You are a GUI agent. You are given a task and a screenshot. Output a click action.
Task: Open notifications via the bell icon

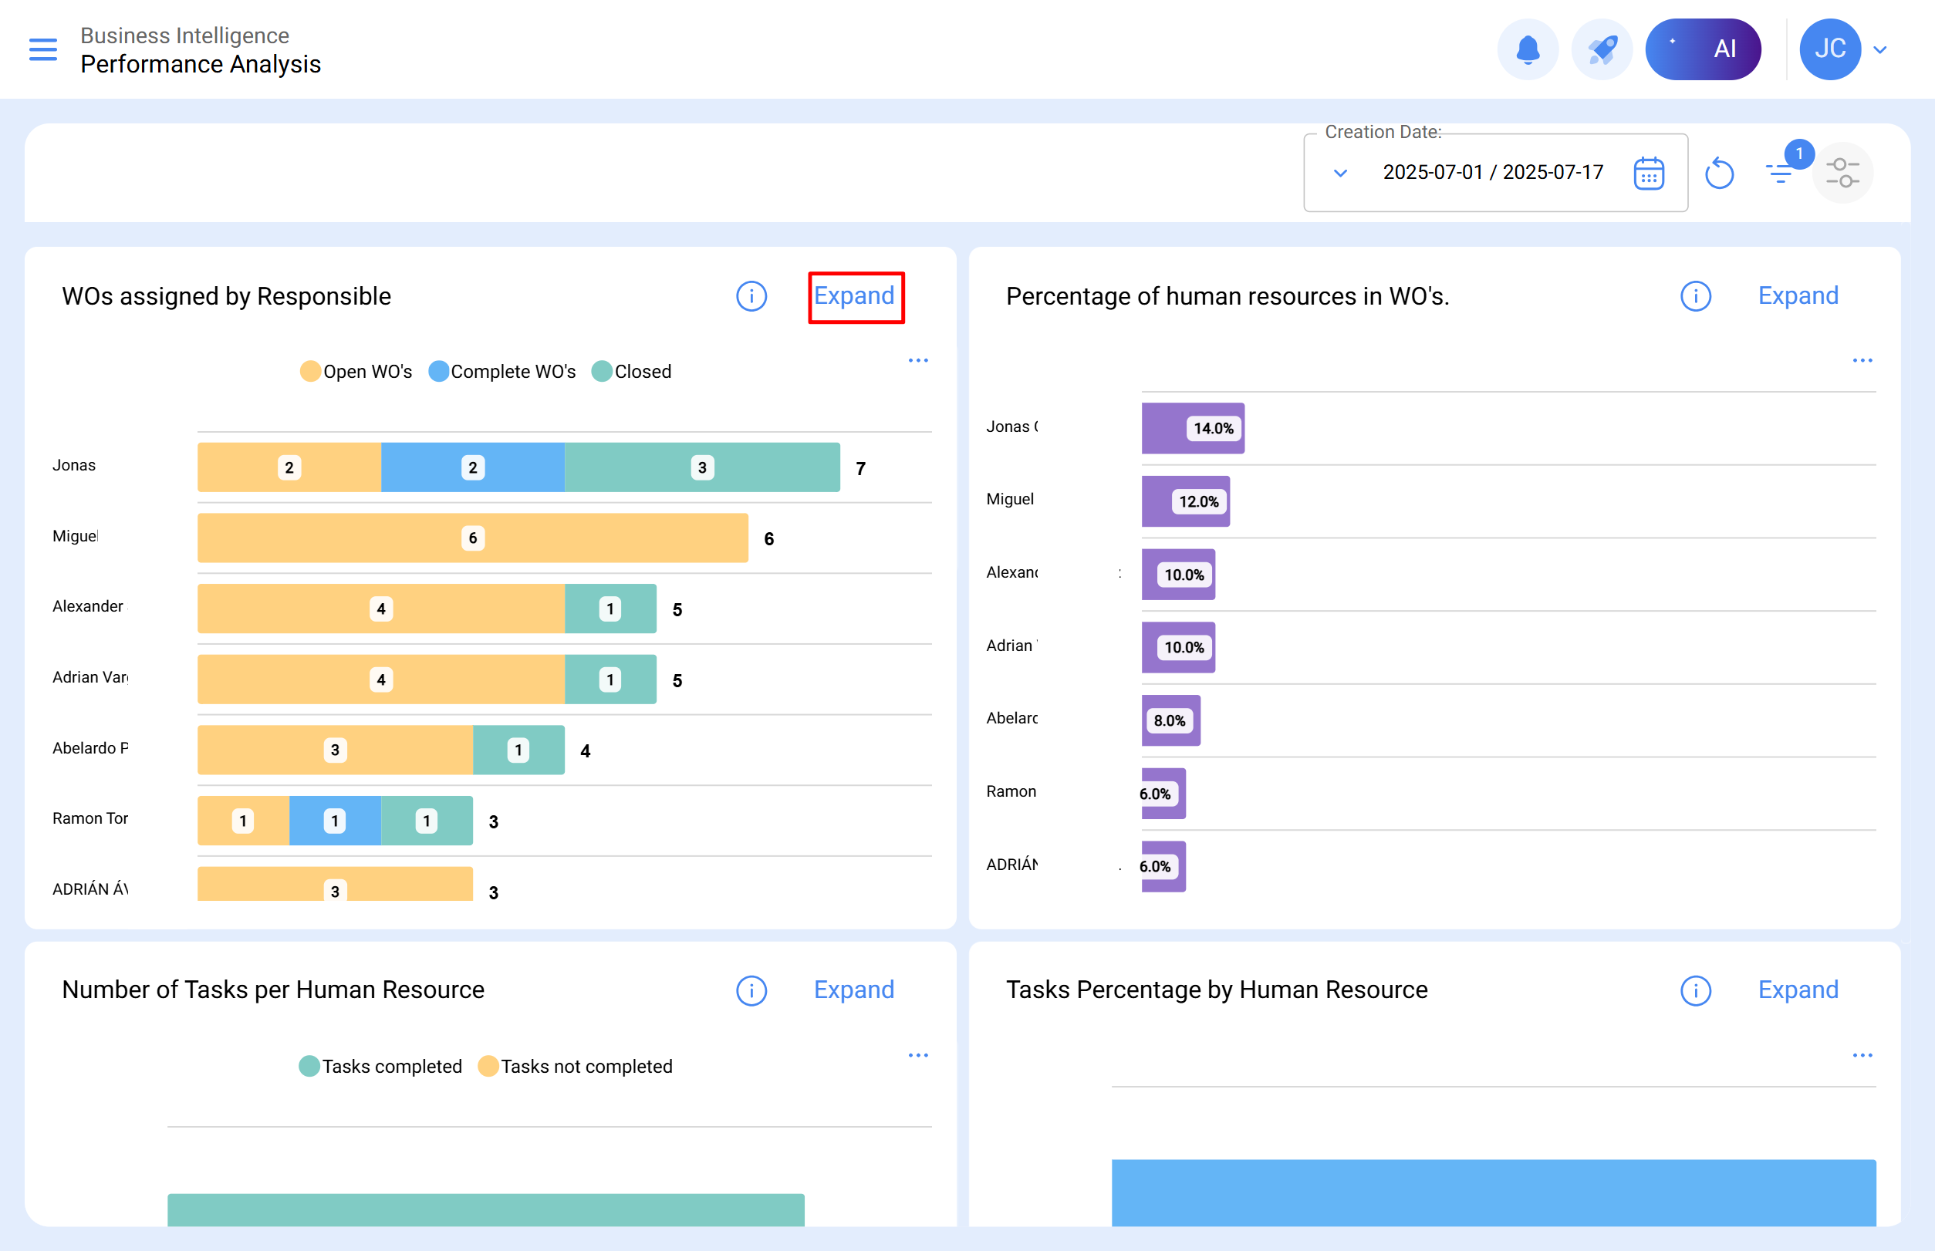[x=1528, y=49]
